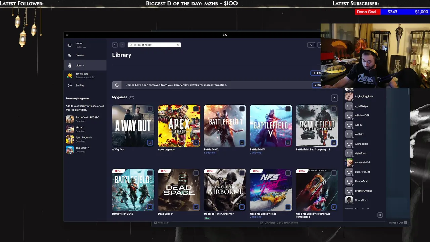Download Need for Speed Heat via its icon
Image resolution: width=430 pixels, height=242 pixels.
(x=288, y=207)
